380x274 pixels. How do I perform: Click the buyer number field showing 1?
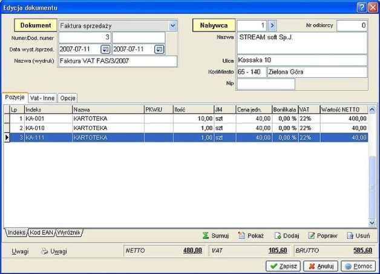click(x=252, y=25)
